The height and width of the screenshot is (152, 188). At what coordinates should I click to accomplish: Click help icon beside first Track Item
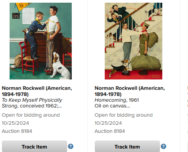[71, 146]
